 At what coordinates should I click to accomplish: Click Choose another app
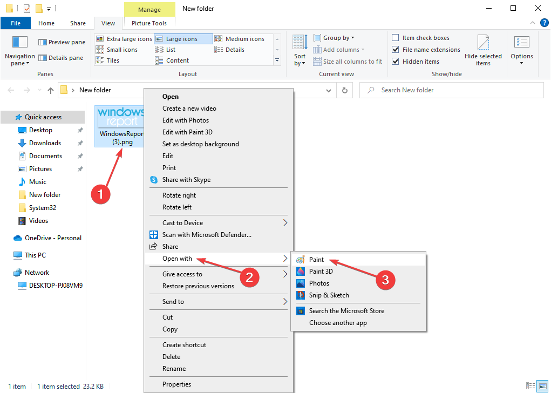(358, 323)
